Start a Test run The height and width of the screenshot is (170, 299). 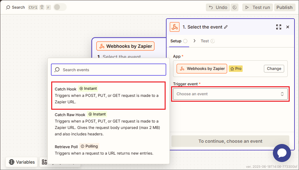257,7
